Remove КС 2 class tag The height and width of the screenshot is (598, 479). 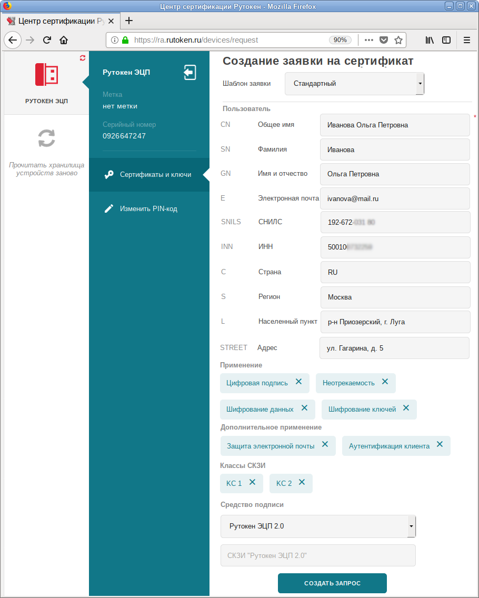coord(302,482)
